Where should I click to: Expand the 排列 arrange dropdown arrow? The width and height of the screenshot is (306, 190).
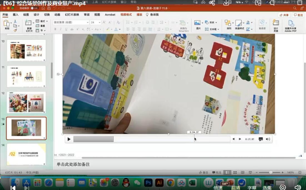coord(233,23)
